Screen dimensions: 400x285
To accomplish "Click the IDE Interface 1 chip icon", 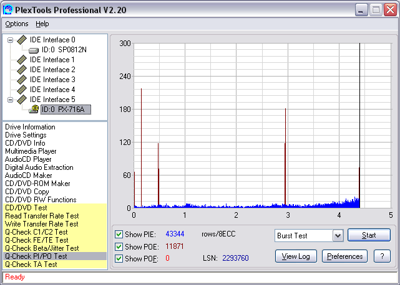I will (22, 60).
